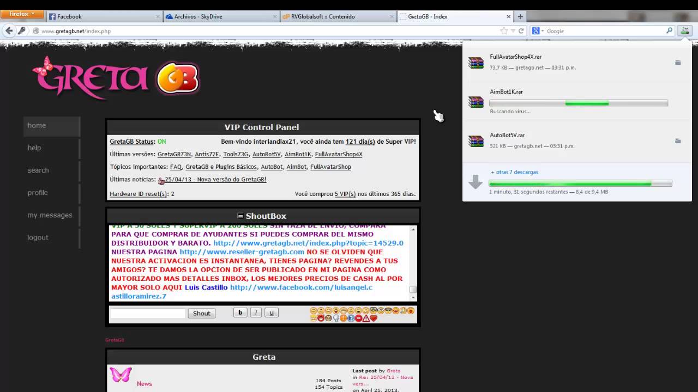Toggle the downloads panel toolbar button

(x=684, y=31)
